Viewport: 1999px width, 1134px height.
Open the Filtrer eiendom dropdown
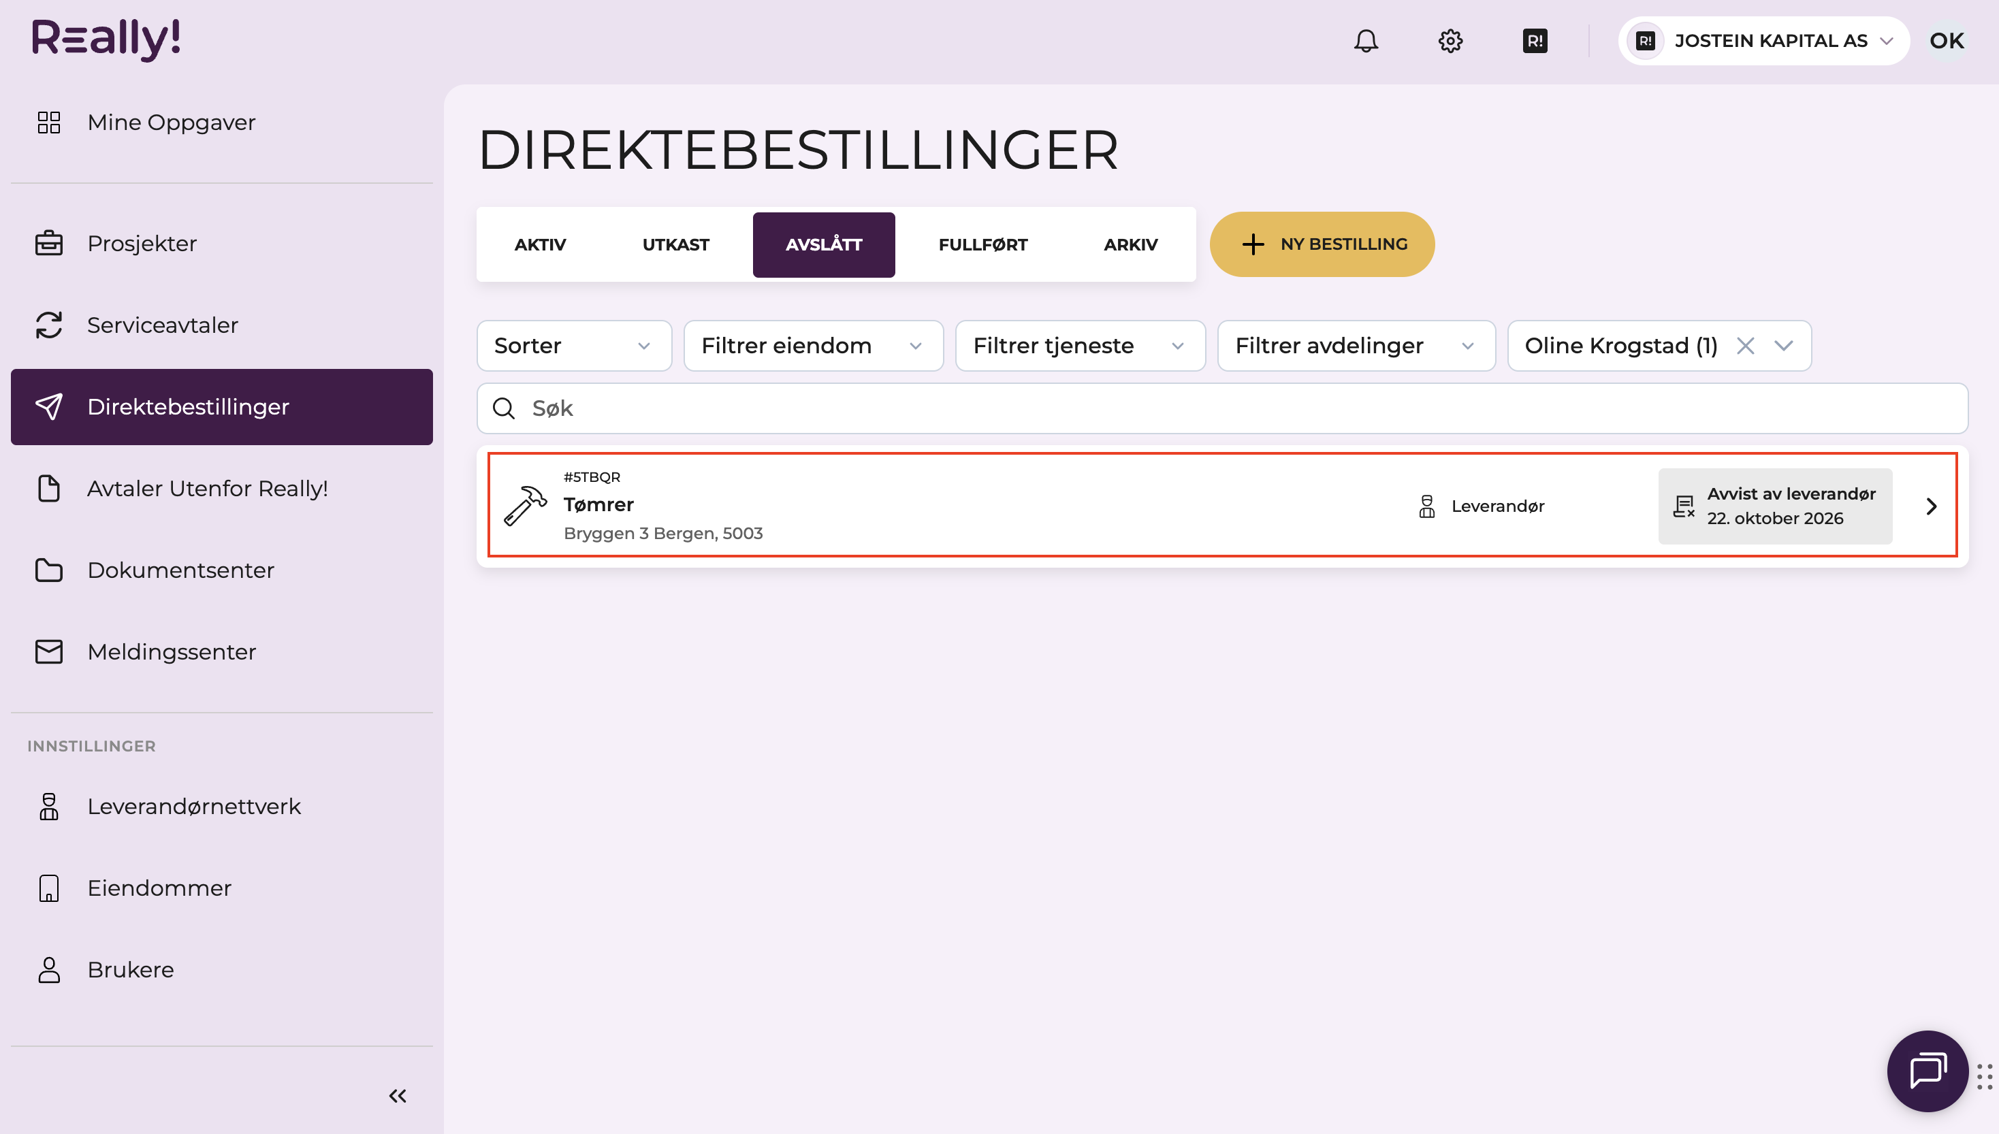pos(814,346)
